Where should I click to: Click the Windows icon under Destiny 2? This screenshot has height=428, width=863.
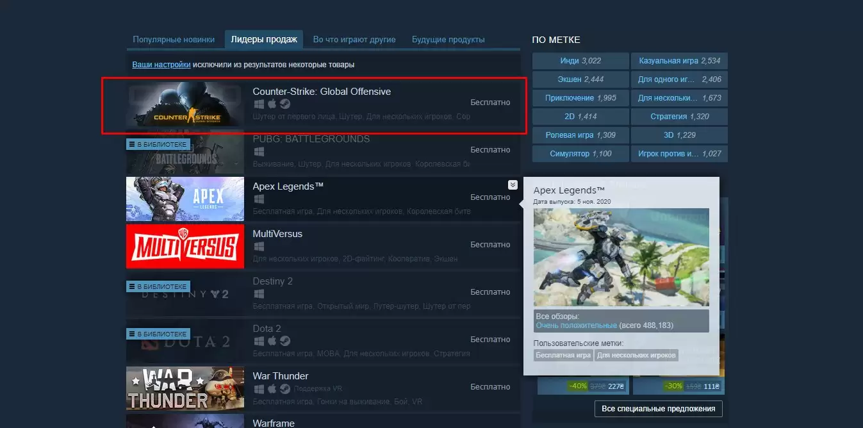tap(259, 294)
